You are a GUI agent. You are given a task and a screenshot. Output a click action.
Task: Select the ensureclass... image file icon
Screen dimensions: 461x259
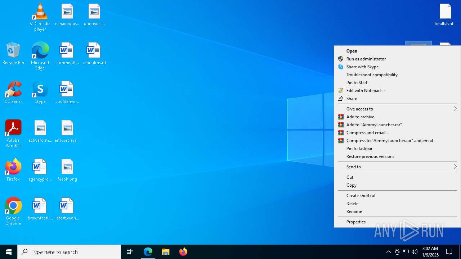[x=67, y=131]
